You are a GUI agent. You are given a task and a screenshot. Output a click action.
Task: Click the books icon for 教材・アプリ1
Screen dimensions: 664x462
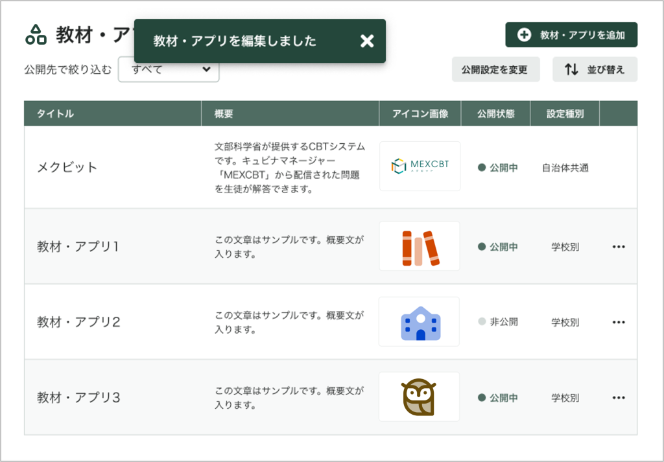click(x=420, y=246)
